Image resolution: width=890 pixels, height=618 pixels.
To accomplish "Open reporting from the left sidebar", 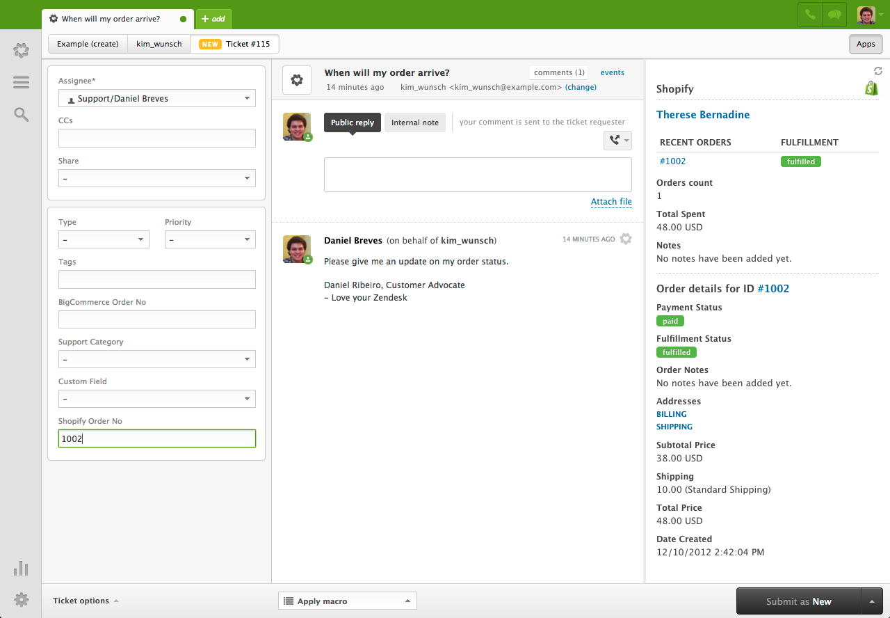I will click(21, 569).
